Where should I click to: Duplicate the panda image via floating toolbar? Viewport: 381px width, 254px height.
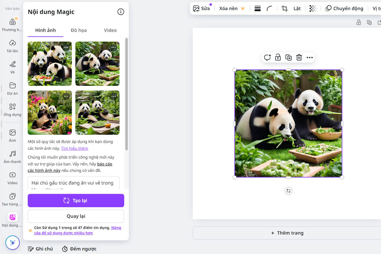coord(288,57)
